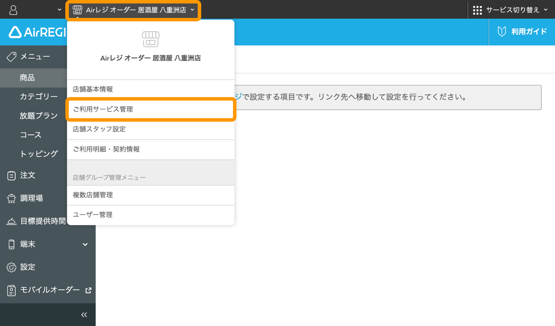Open the 調理場 section
The width and height of the screenshot is (555, 326).
tap(32, 198)
